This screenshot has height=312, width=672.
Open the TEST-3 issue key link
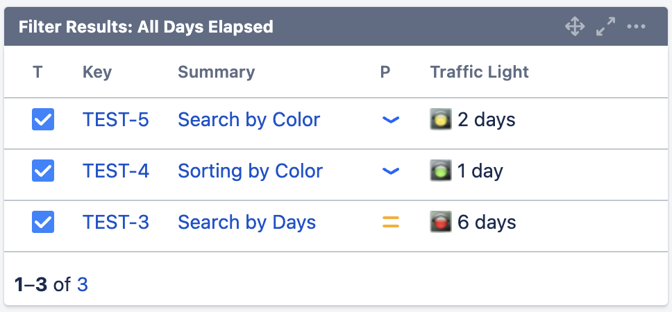(x=115, y=223)
